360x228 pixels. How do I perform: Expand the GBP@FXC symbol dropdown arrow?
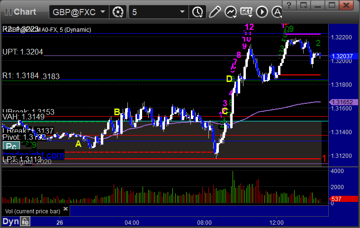(x=103, y=12)
